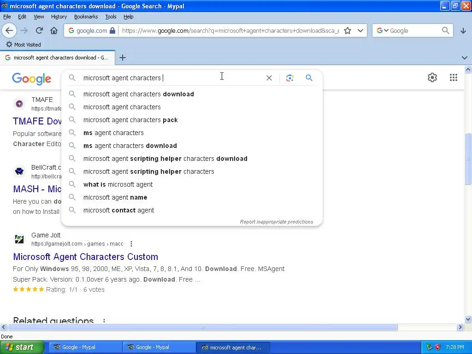Open Microsoft Agent Characters Custom result
Screen dimensions: 472x354
(85, 257)
